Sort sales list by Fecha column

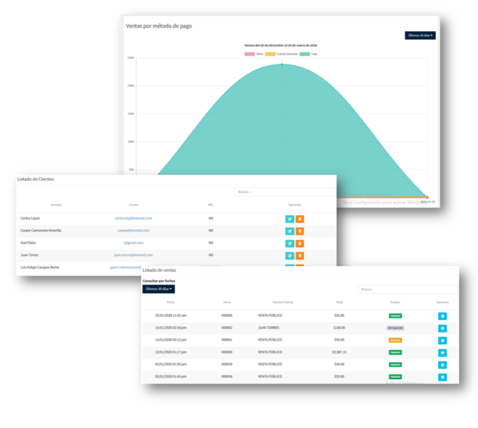tap(170, 302)
